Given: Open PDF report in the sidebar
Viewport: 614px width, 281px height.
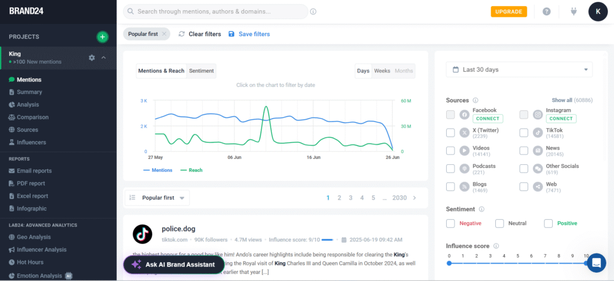Looking at the screenshot, I should coord(31,183).
